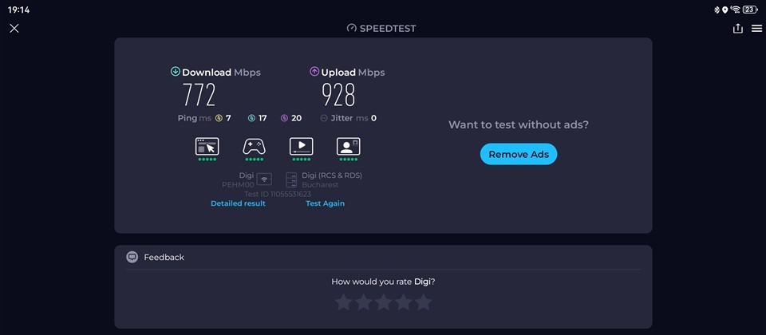The height and width of the screenshot is (335, 766).
Task: Tap the battery indicator in status bar
Action: 749,10
